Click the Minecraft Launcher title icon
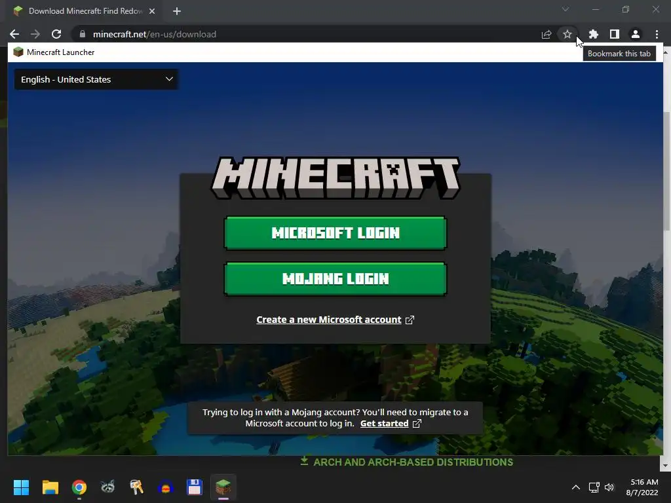 18,52
